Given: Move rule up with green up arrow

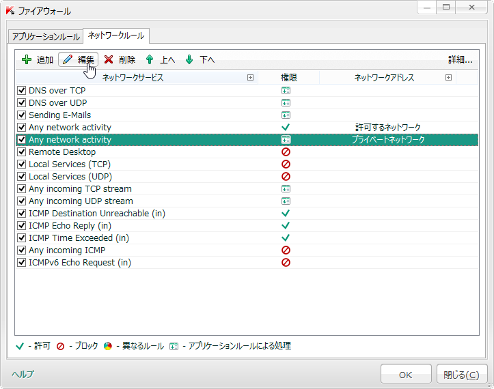Looking at the screenshot, I should click(150, 60).
